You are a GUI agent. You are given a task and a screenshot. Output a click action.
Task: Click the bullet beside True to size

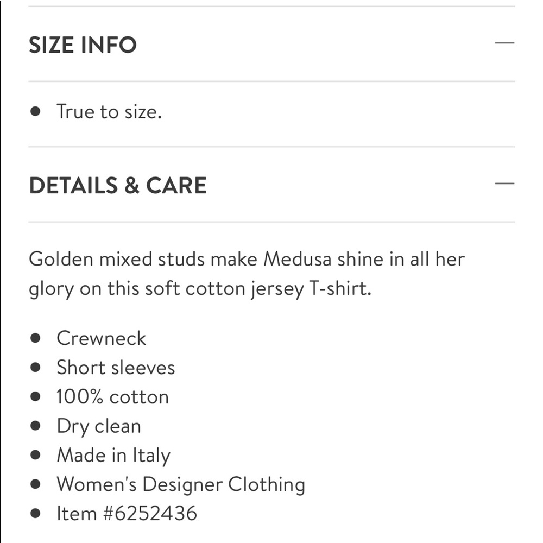[35, 111]
